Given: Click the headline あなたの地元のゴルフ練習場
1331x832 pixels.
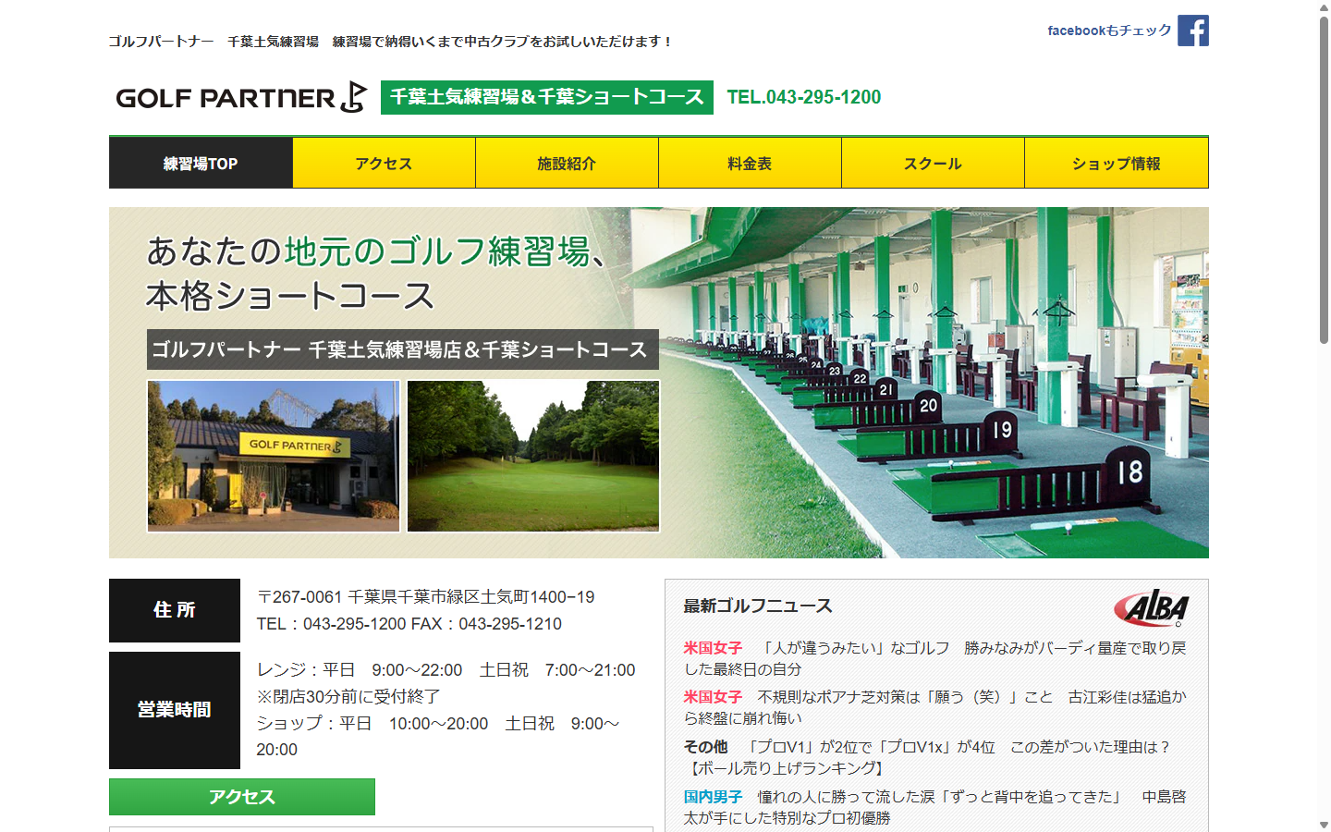Looking at the screenshot, I should [377, 251].
